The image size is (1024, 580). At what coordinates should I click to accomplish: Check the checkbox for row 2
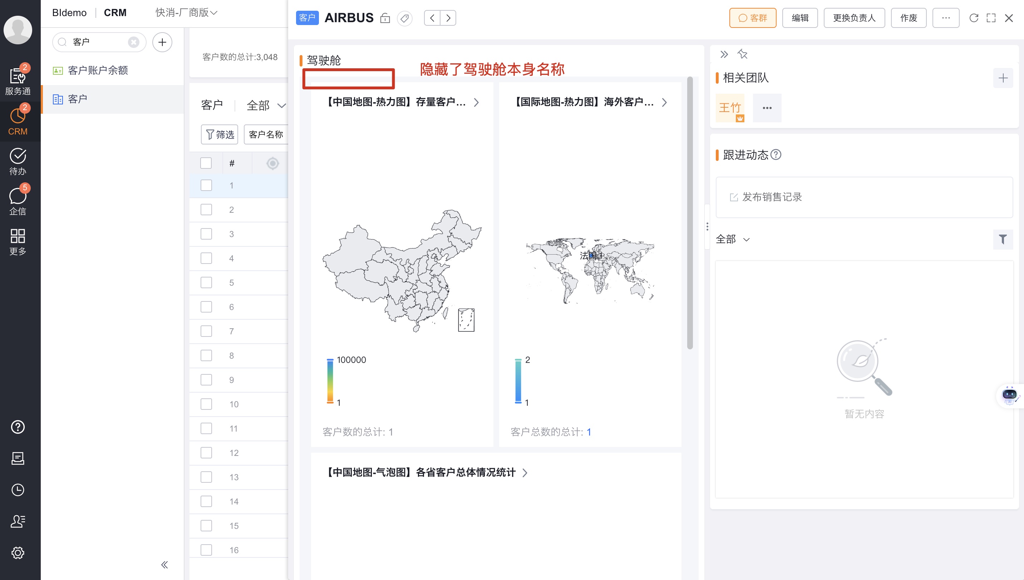206,210
